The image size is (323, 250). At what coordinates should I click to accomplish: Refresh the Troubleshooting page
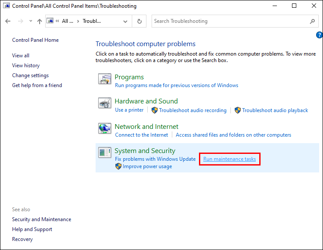coord(139,21)
